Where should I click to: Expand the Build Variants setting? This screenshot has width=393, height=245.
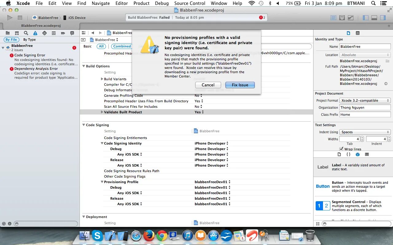pos(102,79)
